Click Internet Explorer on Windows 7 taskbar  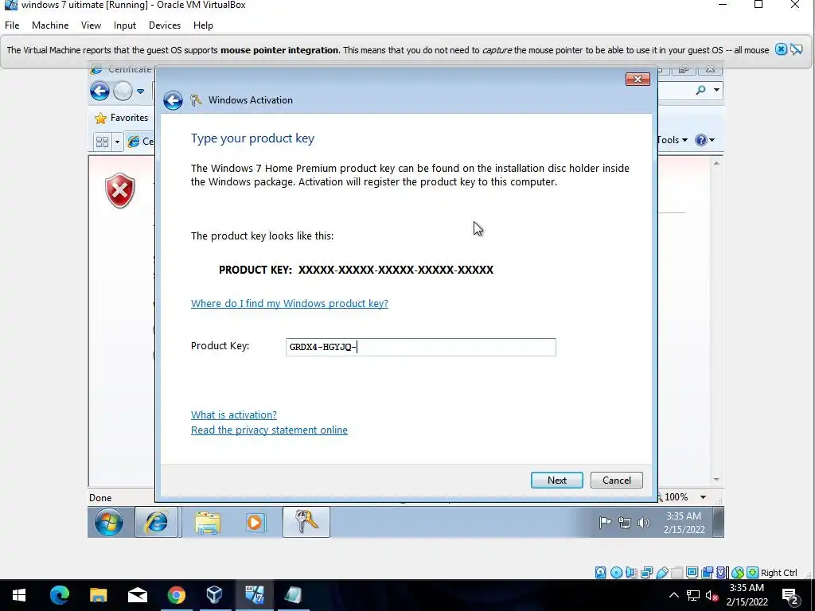pyautogui.click(x=158, y=522)
